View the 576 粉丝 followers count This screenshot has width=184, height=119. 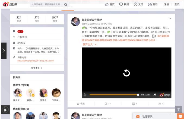pyautogui.click(x=37, y=19)
